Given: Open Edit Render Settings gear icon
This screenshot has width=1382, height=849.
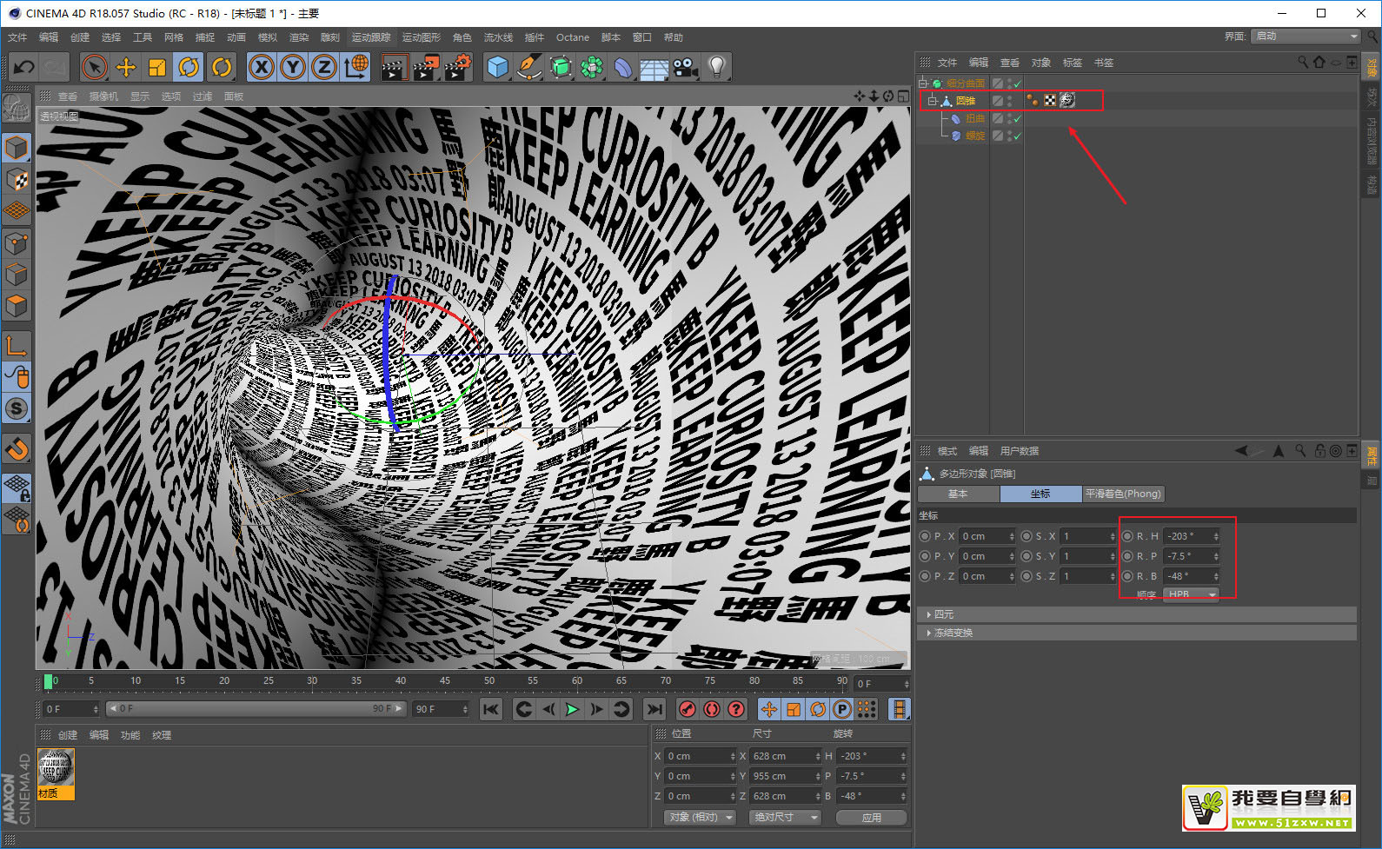Looking at the screenshot, I should [x=458, y=67].
